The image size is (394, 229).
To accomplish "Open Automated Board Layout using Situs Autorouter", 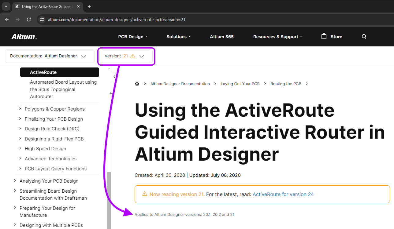I will pos(63,89).
